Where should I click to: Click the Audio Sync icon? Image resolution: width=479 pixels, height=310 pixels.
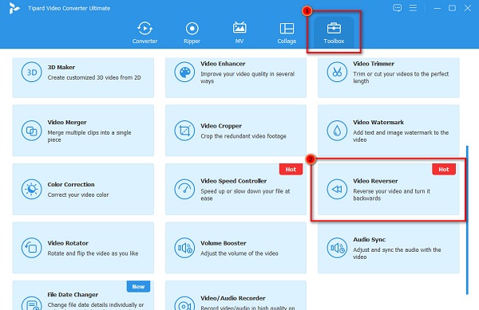337,248
